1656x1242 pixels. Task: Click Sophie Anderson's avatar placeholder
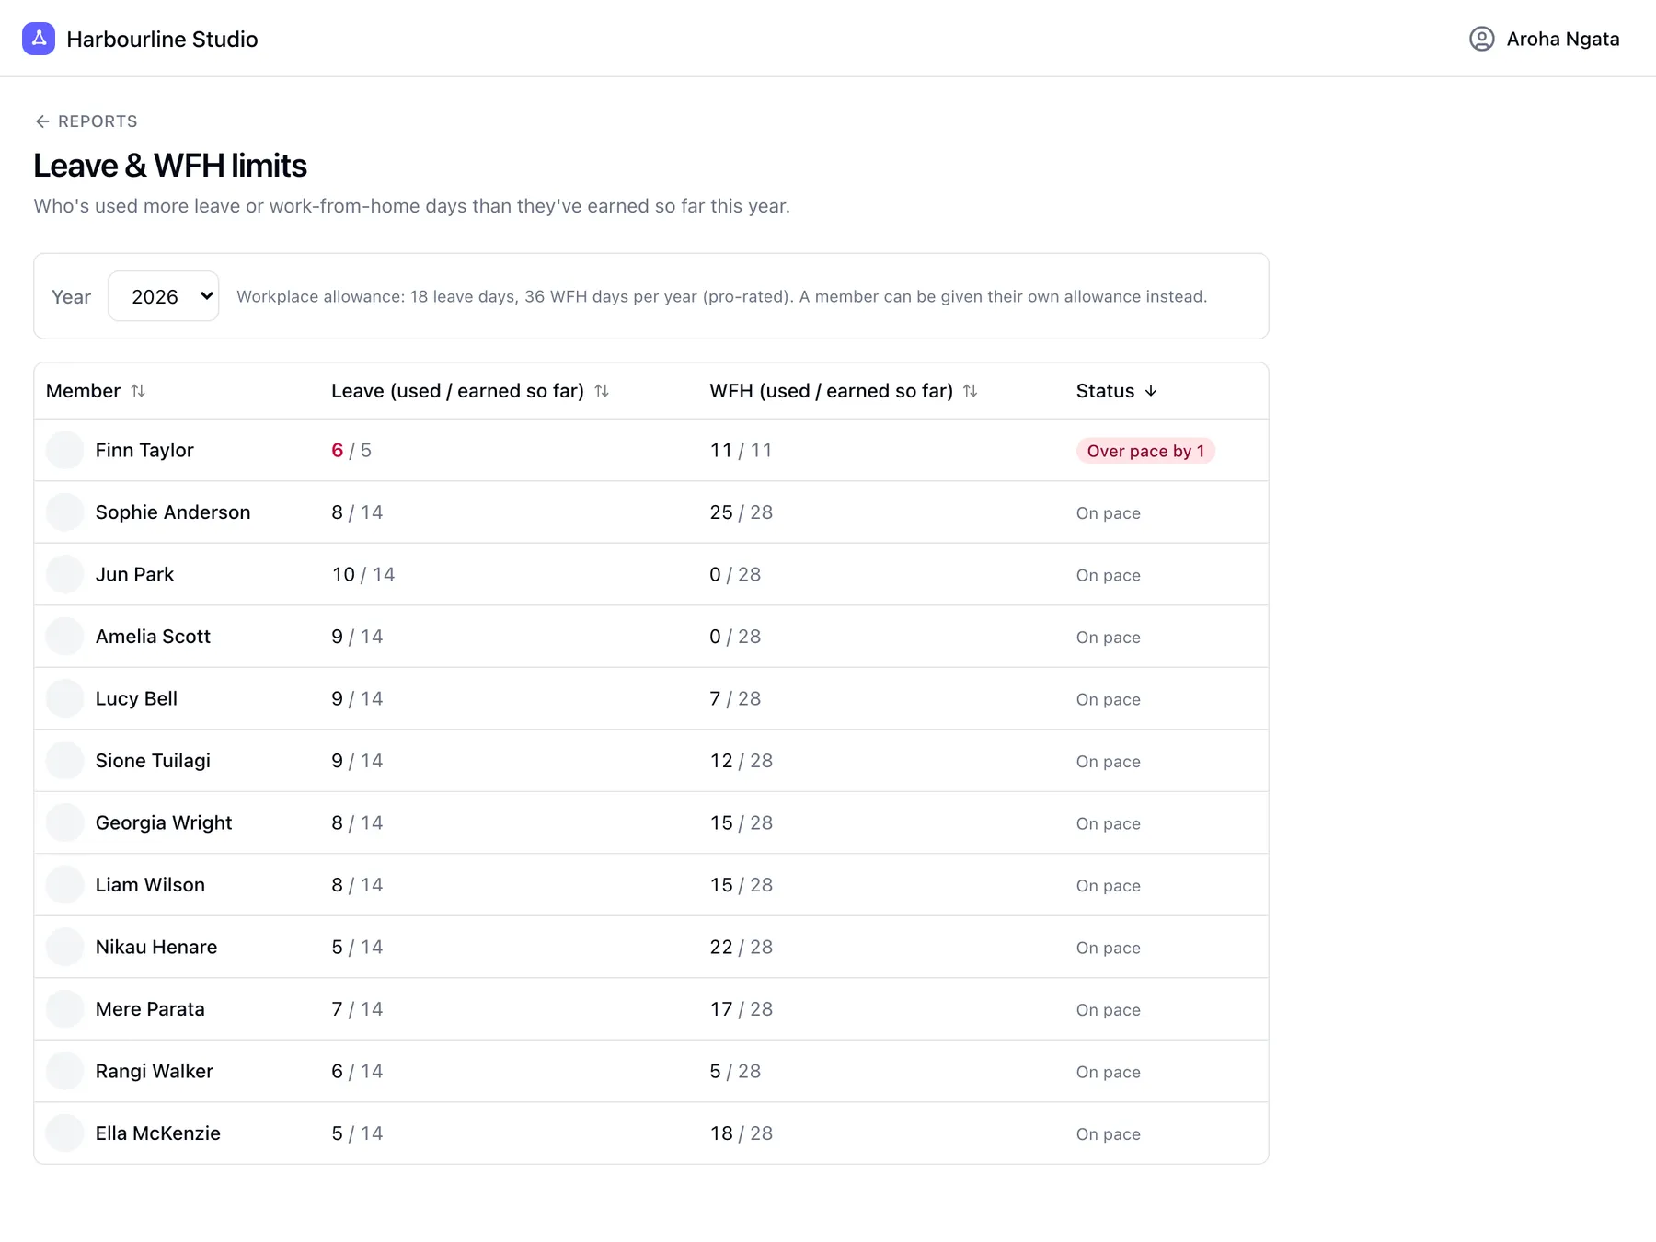tap(65, 512)
